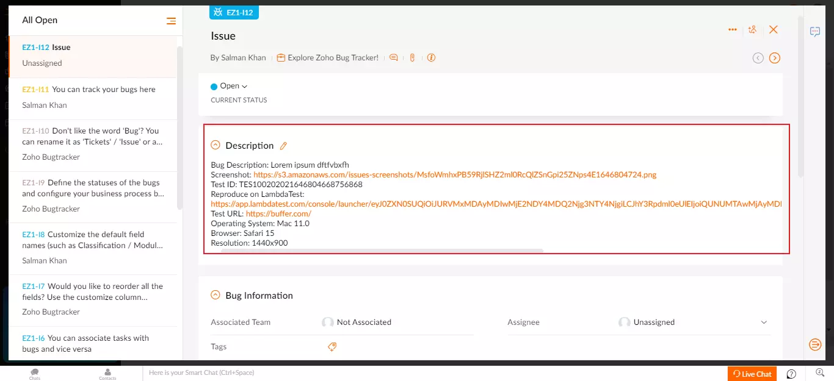Collapse the Bug Information section

[x=215, y=295]
